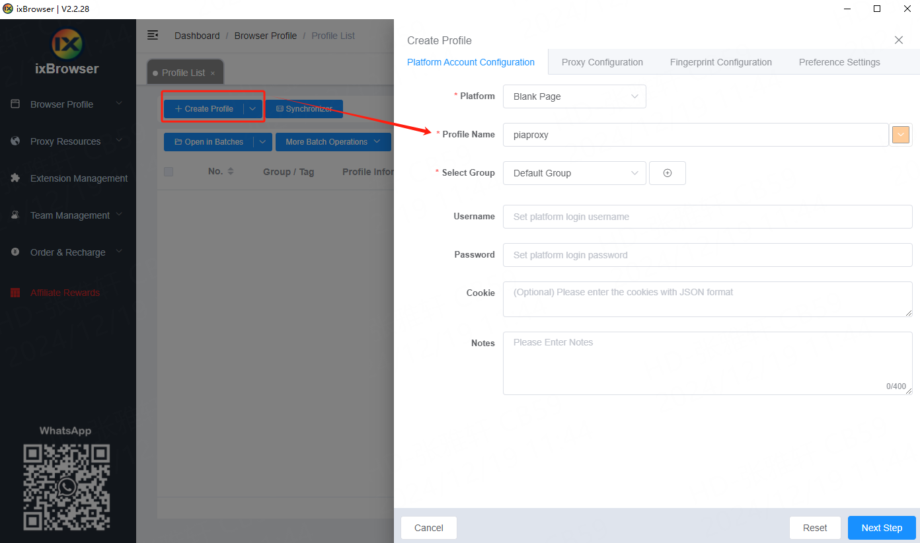The image size is (920, 543).
Task: Click the Order & Recharge coin icon
Action: pos(15,252)
